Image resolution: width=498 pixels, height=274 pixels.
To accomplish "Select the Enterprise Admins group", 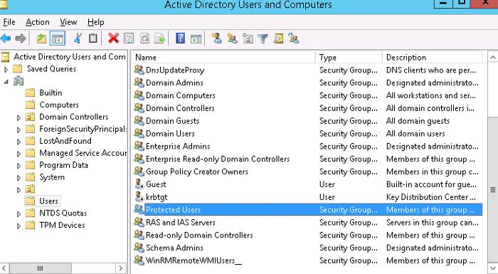I will coord(178,146).
